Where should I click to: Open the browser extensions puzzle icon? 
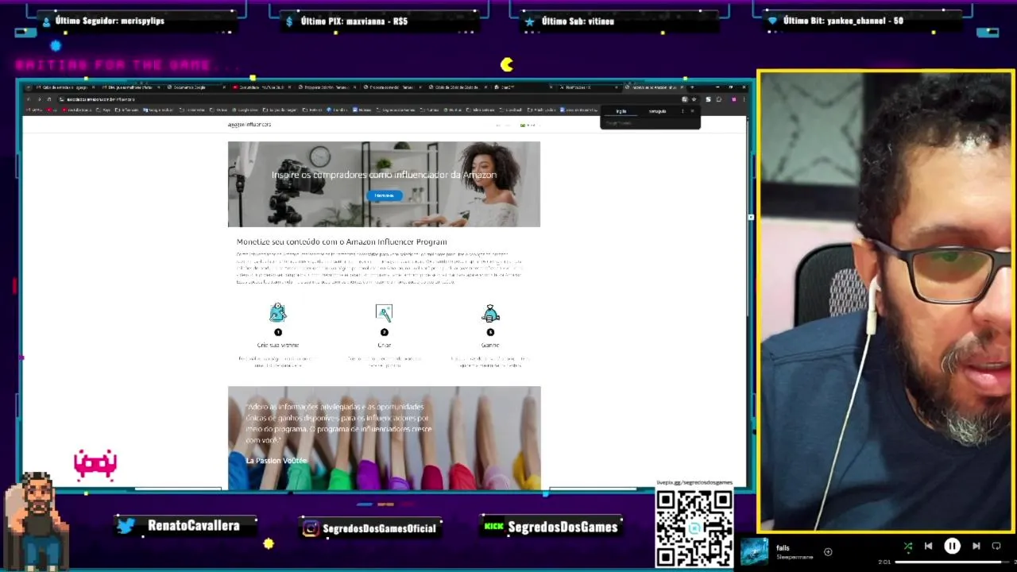coord(719,99)
